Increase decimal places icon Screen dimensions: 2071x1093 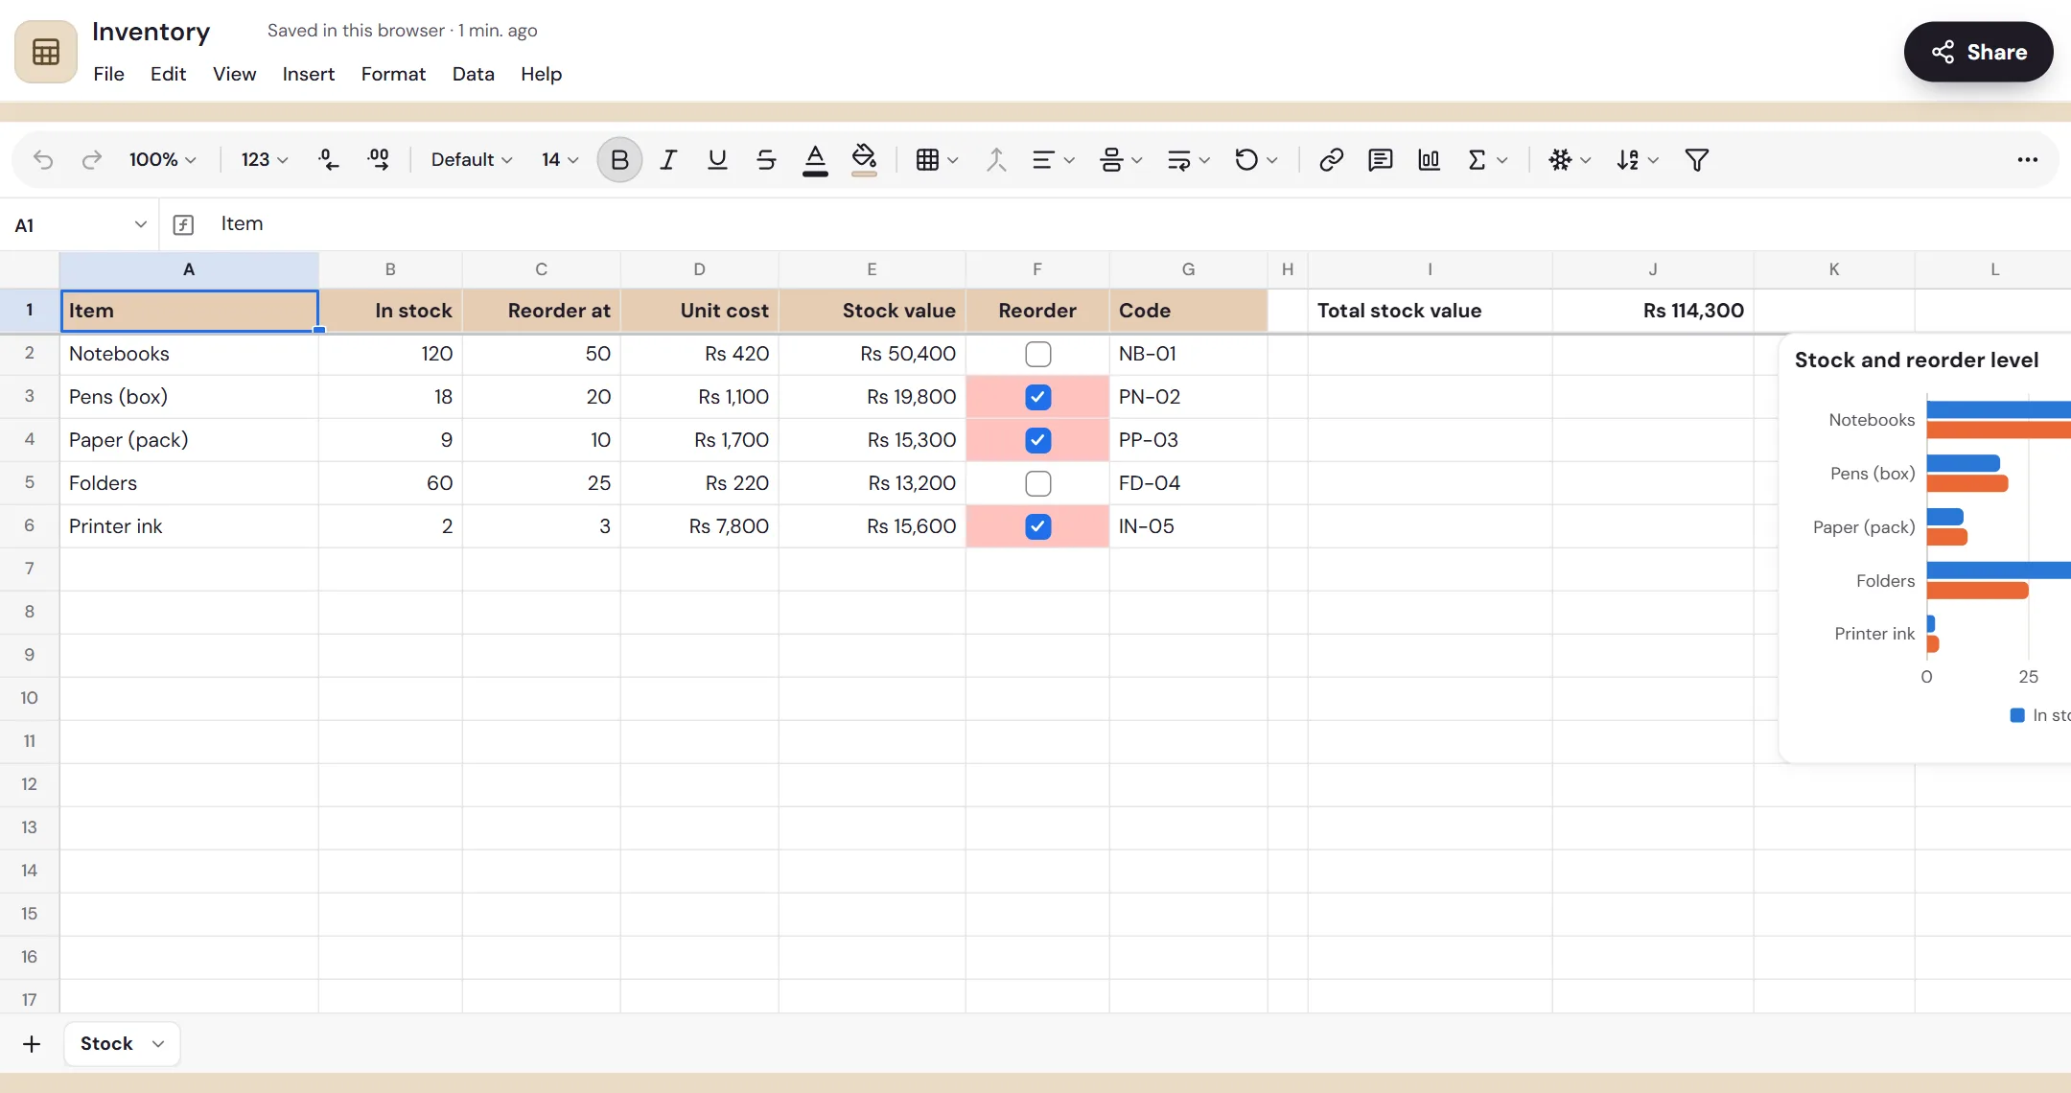click(379, 159)
